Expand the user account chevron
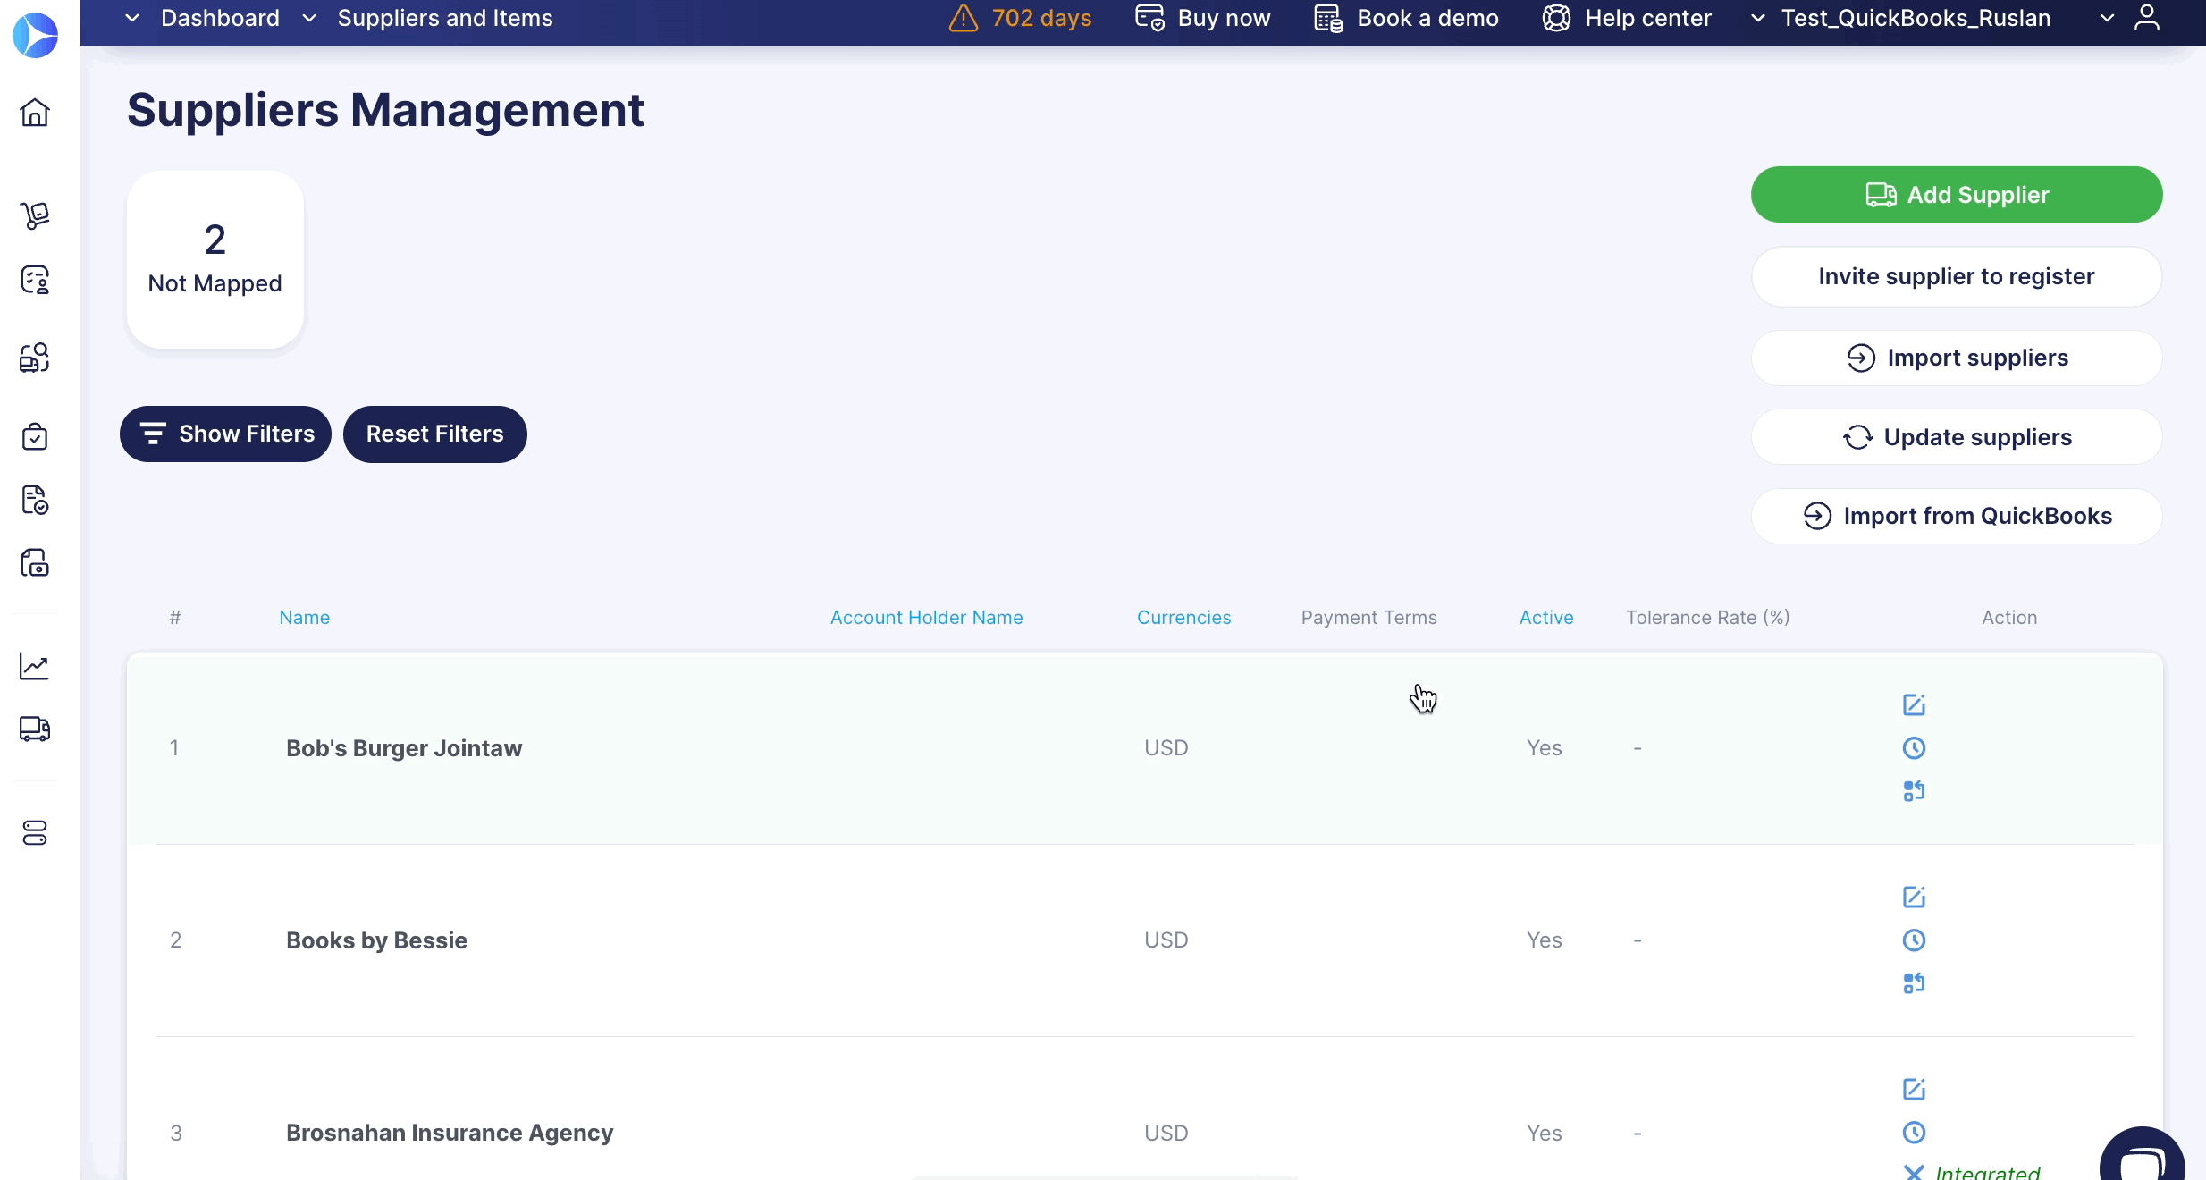 pyautogui.click(x=2107, y=18)
